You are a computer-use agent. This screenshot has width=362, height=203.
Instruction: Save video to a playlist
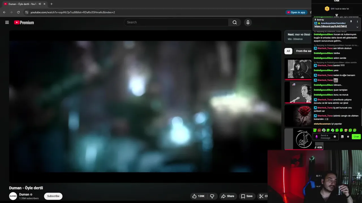click(x=247, y=196)
